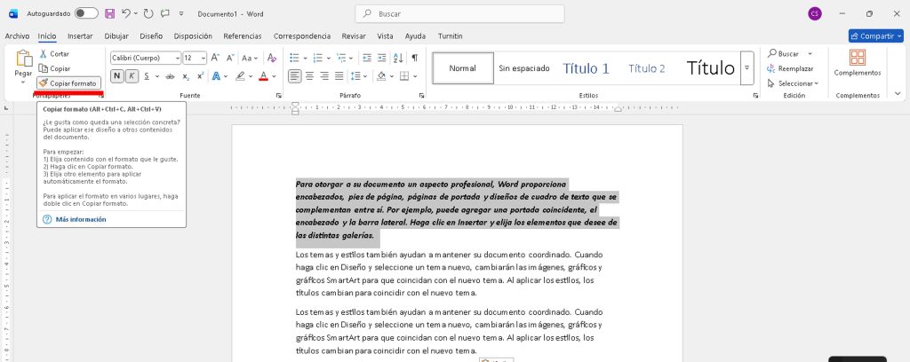
Task: Click the sort (A-Z) paragraph icon
Action: click(394, 57)
